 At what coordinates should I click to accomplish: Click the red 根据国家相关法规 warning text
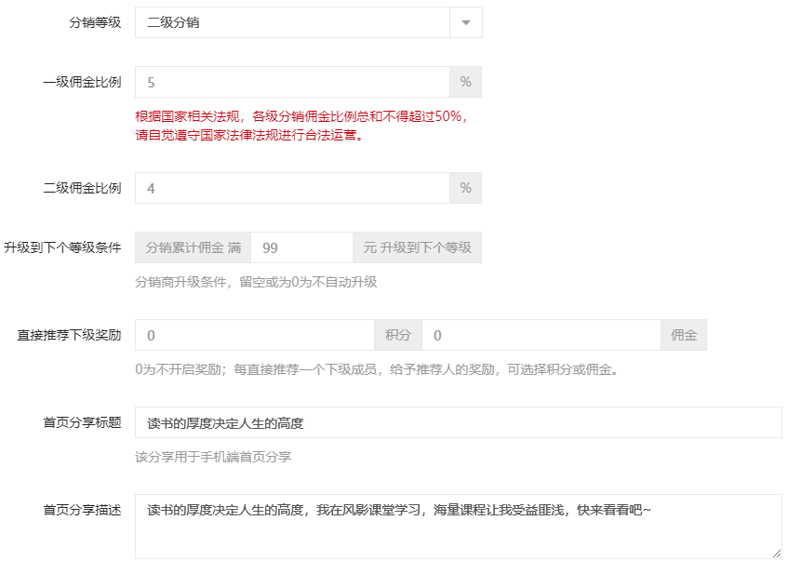coord(301,126)
